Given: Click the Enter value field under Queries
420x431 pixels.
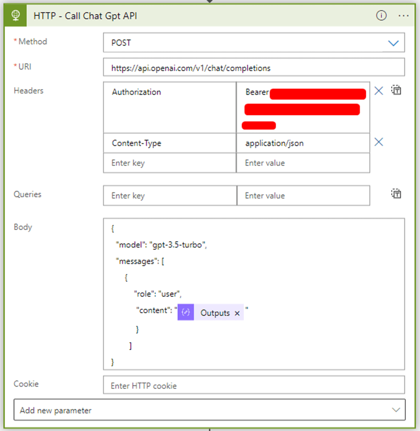Looking at the screenshot, I should click(x=303, y=195).
